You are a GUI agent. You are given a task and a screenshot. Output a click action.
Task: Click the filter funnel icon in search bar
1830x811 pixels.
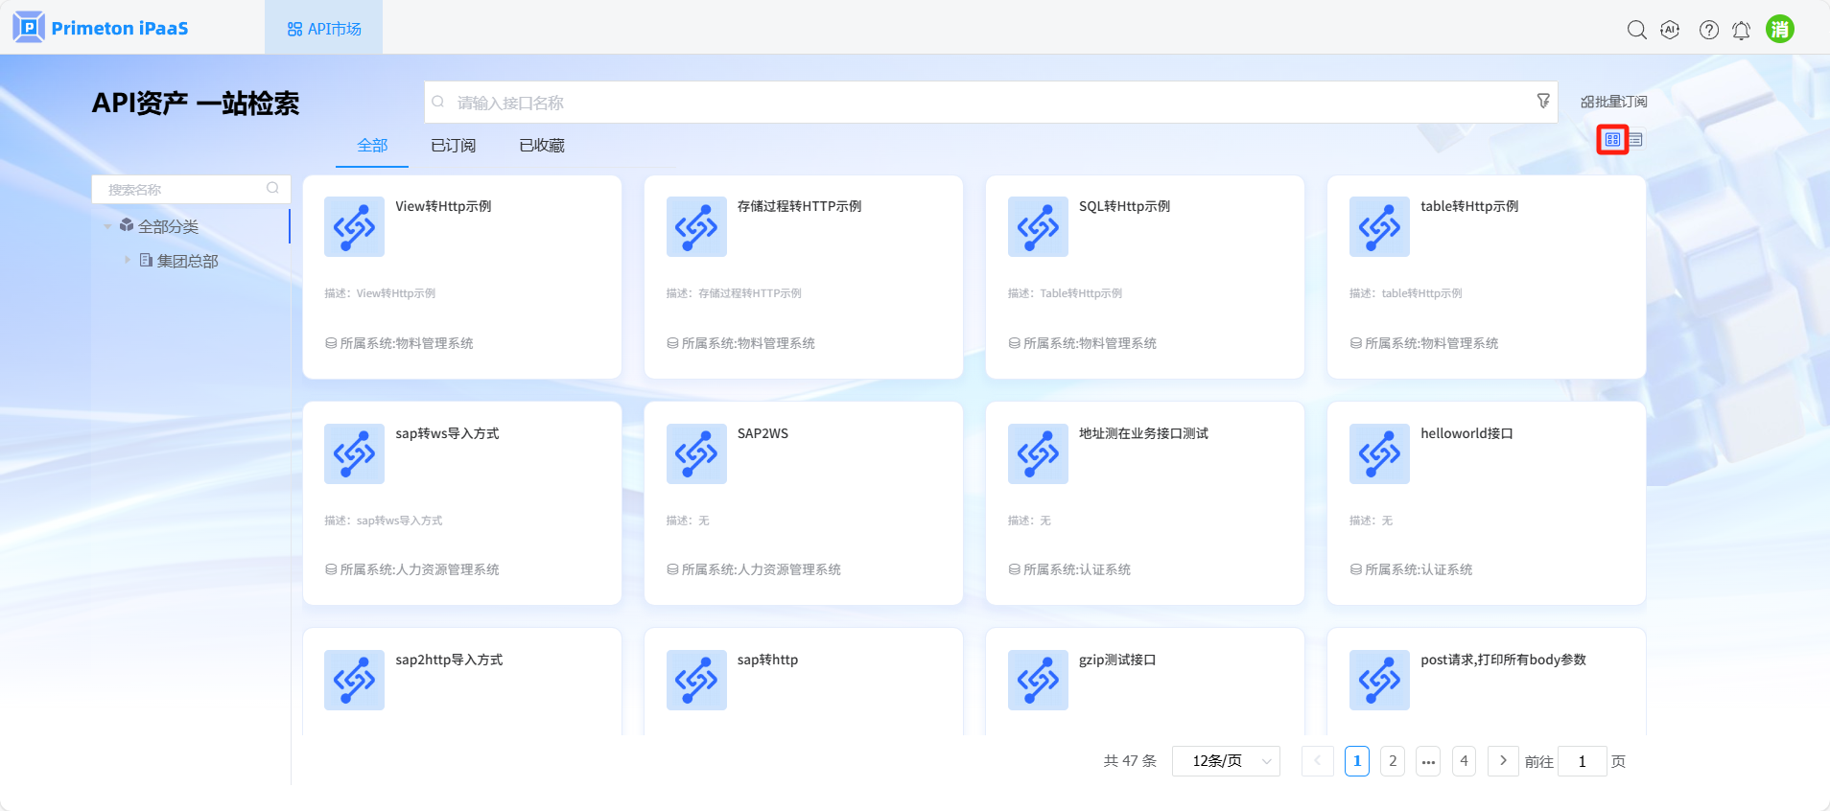[1542, 101]
